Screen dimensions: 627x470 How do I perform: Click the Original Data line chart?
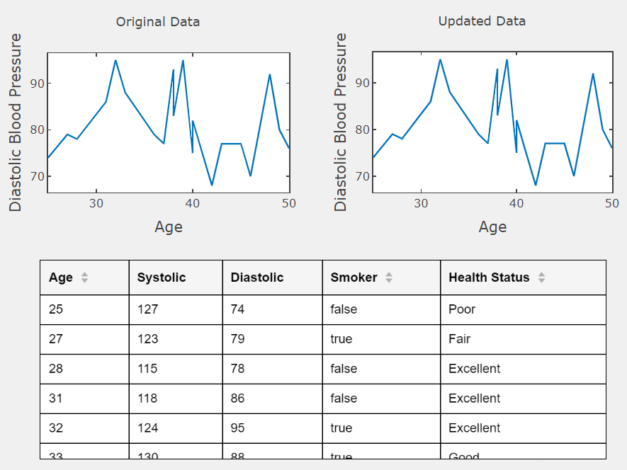tap(169, 122)
